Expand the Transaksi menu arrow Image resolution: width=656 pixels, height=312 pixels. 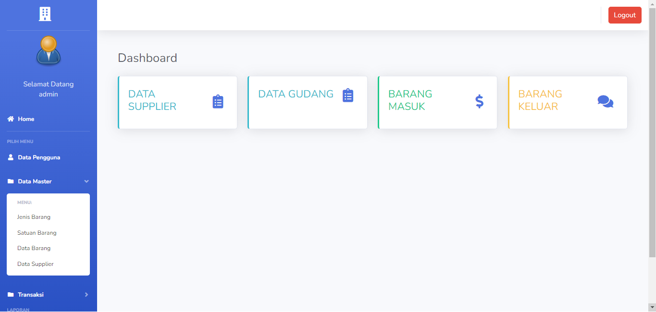pyautogui.click(x=87, y=295)
